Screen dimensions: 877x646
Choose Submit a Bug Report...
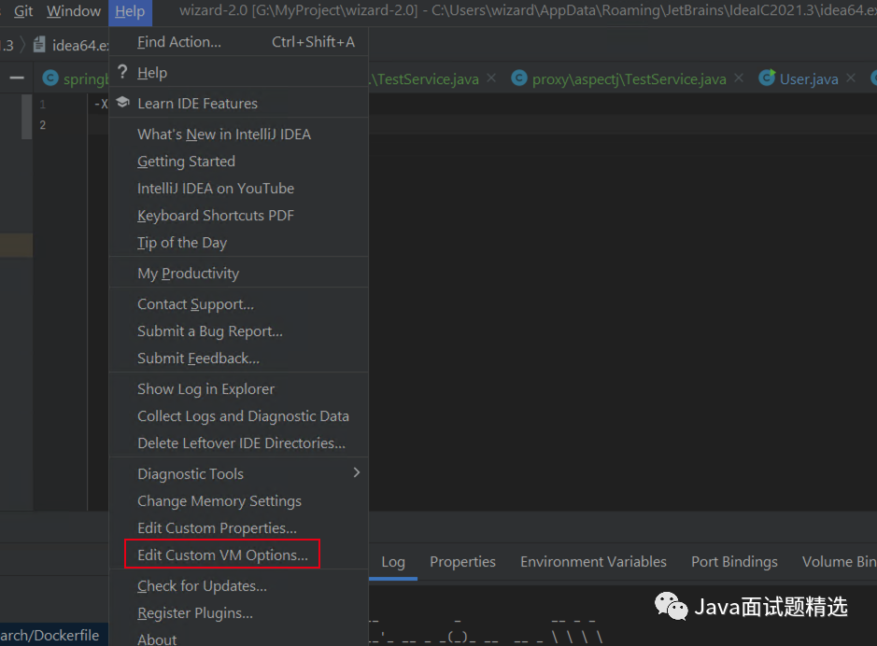239,331
